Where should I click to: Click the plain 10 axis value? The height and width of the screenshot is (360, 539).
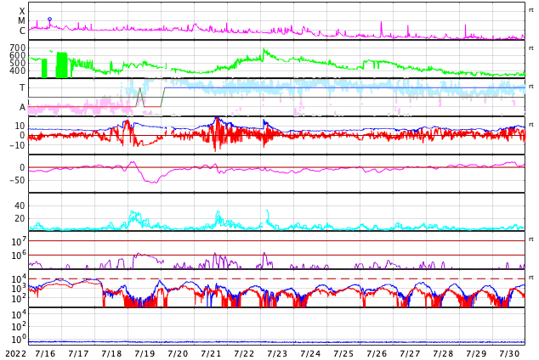coord(20,126)
